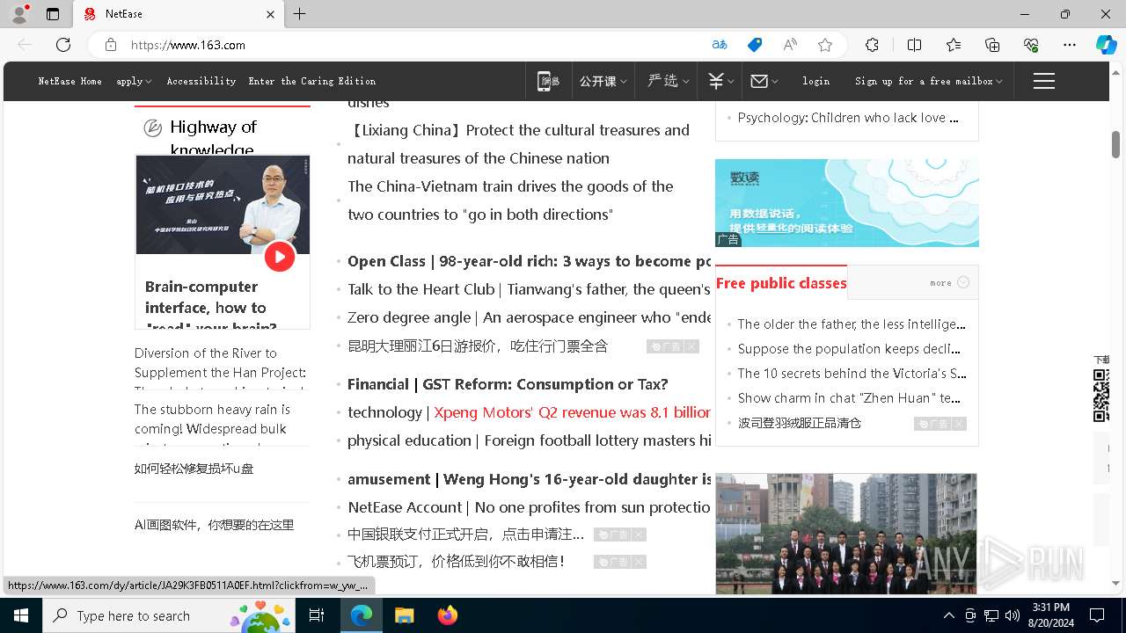Play the brain-computer interface video
1126x633 pixels.
280,257
